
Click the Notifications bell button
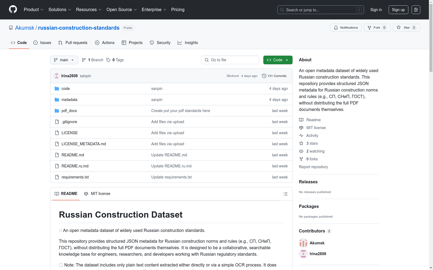(346, 28)
